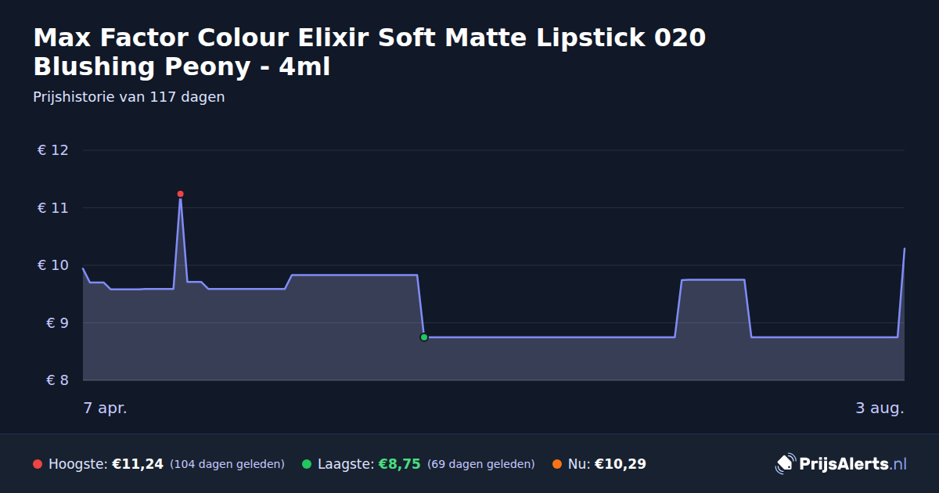Click the red Hoogste legend dot
Viewport: 939px width, 493px height.
pos(38,464)
